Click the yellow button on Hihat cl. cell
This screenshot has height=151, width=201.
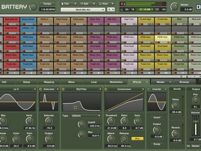coord(39,24)
